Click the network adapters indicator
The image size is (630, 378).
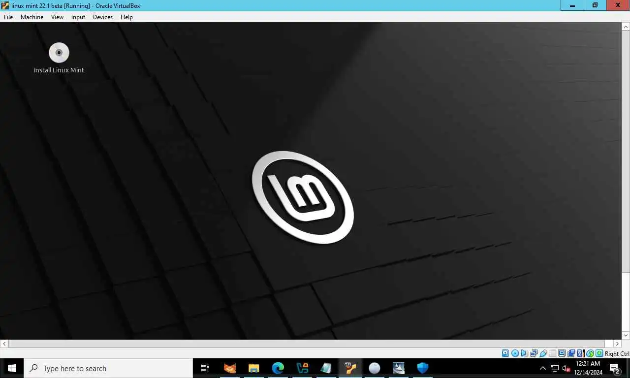[x=534, y=353]
